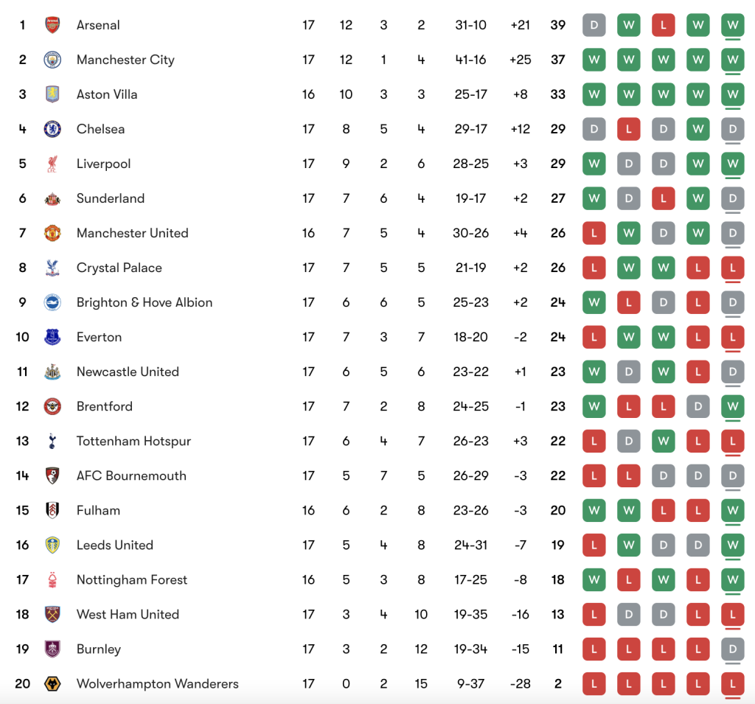Click the Manchester City crest icon

click(52, 60)
